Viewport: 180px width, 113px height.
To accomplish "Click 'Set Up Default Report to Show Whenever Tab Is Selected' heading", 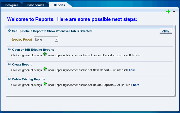I will [52, 31].
